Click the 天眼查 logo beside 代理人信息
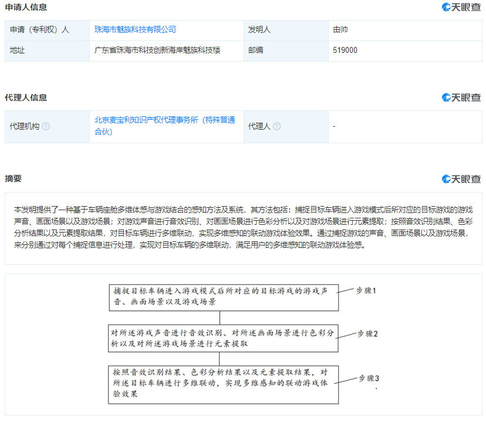 click(x=461, y=97)
